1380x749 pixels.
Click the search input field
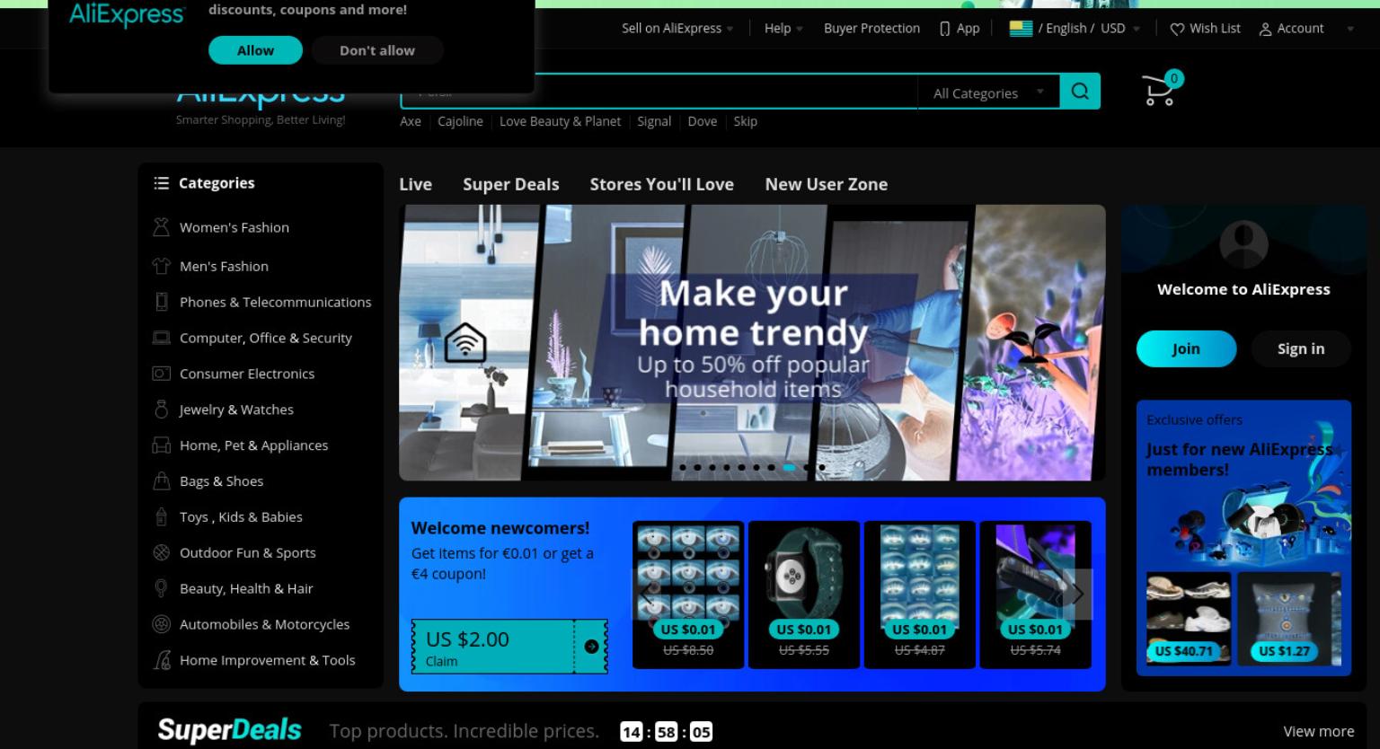(x=659, y=92)
